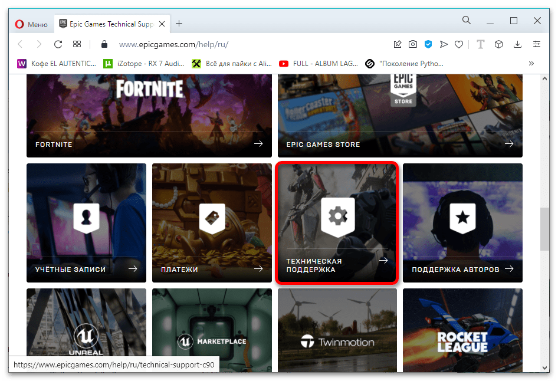The width and height of the screenshot is (558, 381).
Task: Take a snapshot with camera icon
Action: (413, 44)
